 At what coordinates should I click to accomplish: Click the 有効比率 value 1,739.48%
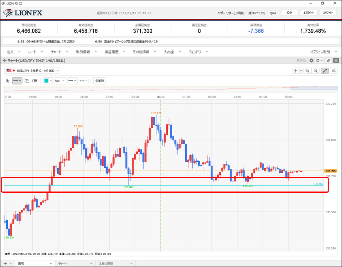click(313, 31)
